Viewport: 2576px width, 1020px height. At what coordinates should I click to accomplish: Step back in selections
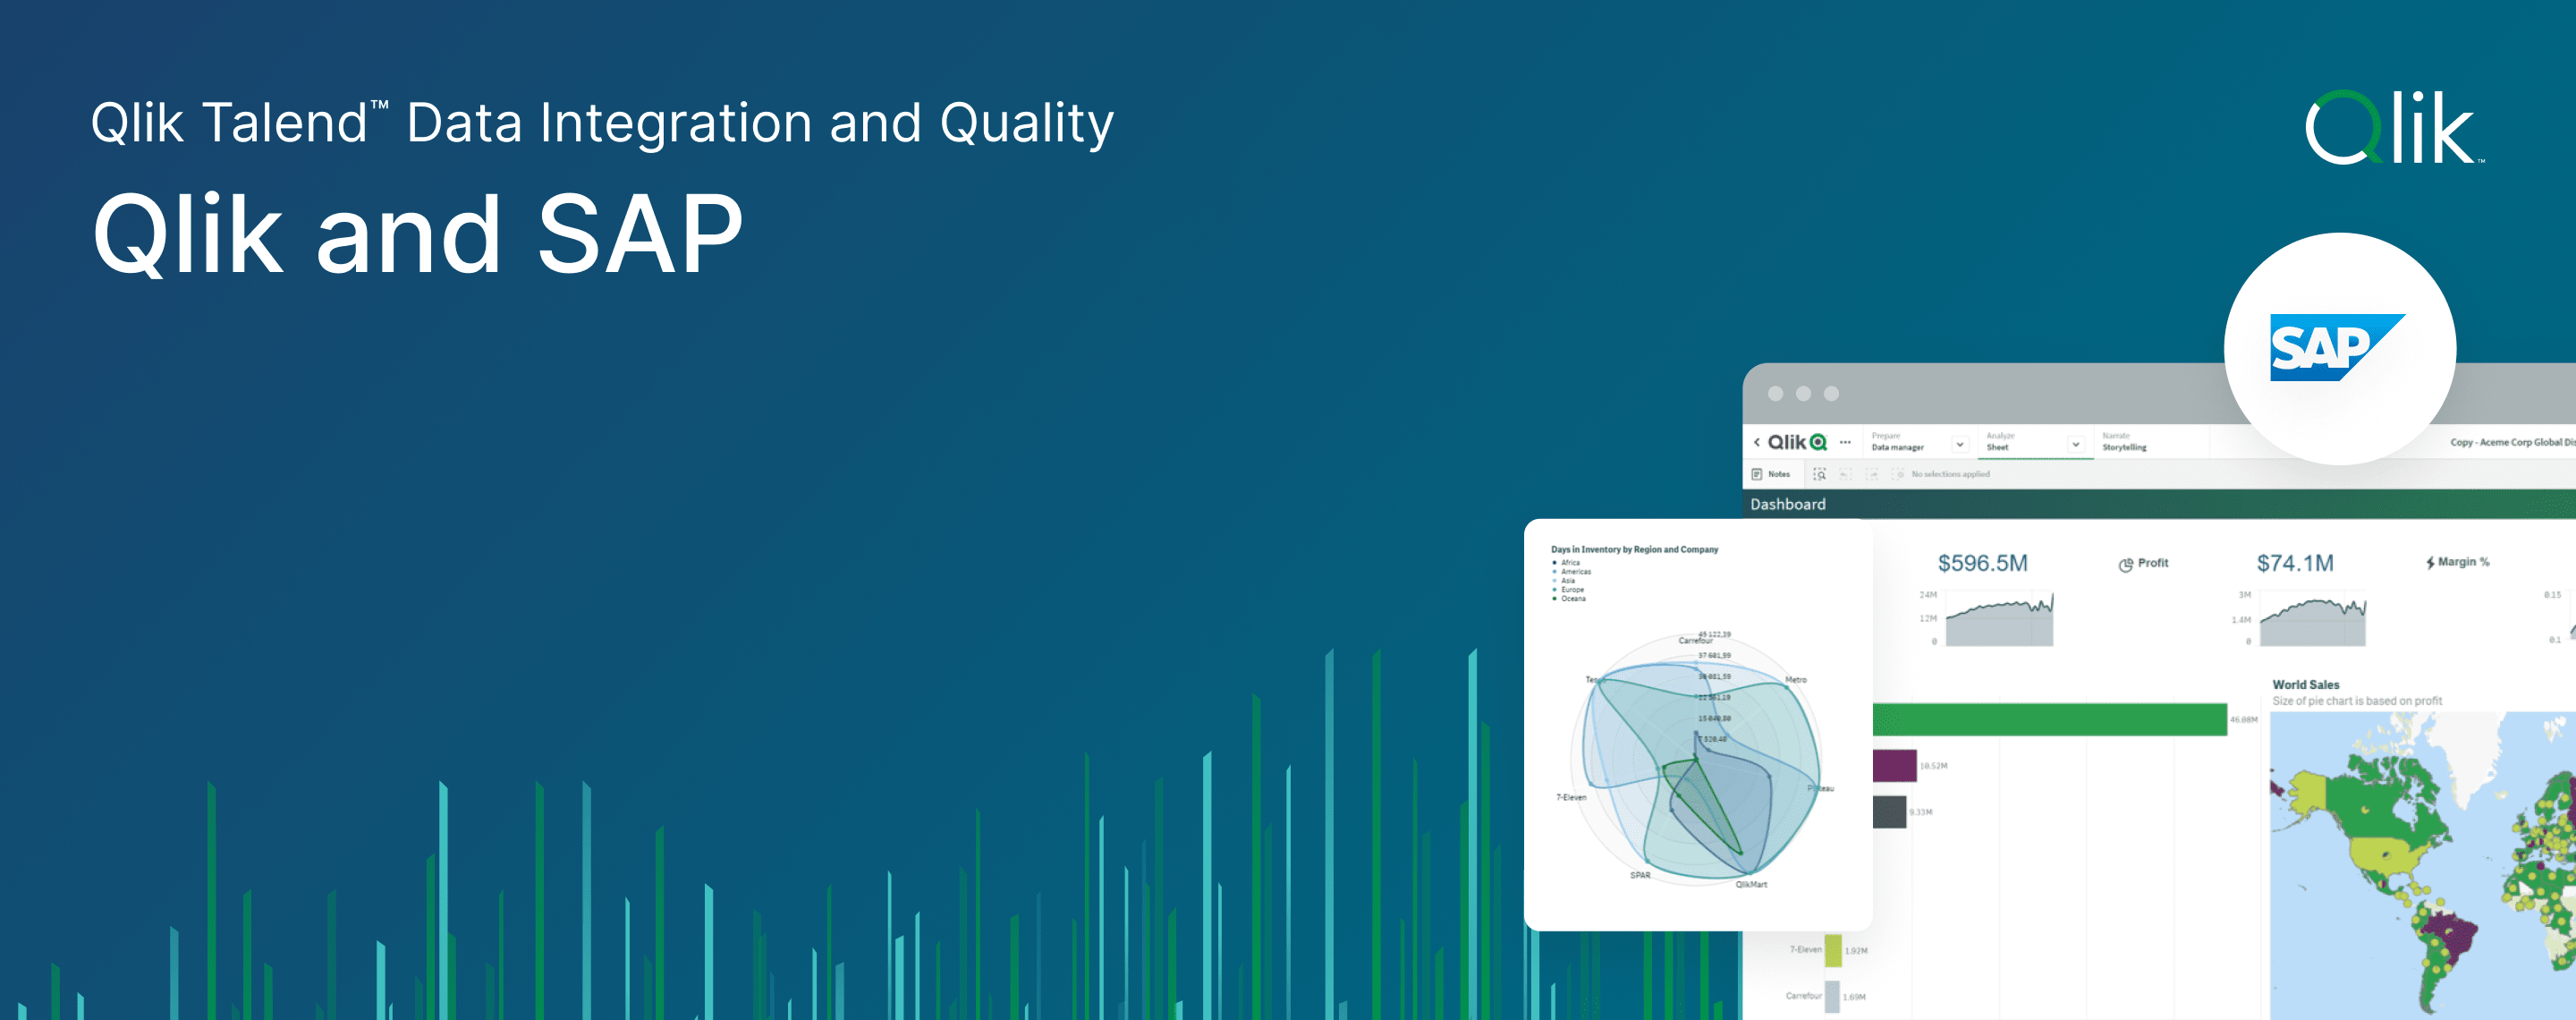point(1846,474)
